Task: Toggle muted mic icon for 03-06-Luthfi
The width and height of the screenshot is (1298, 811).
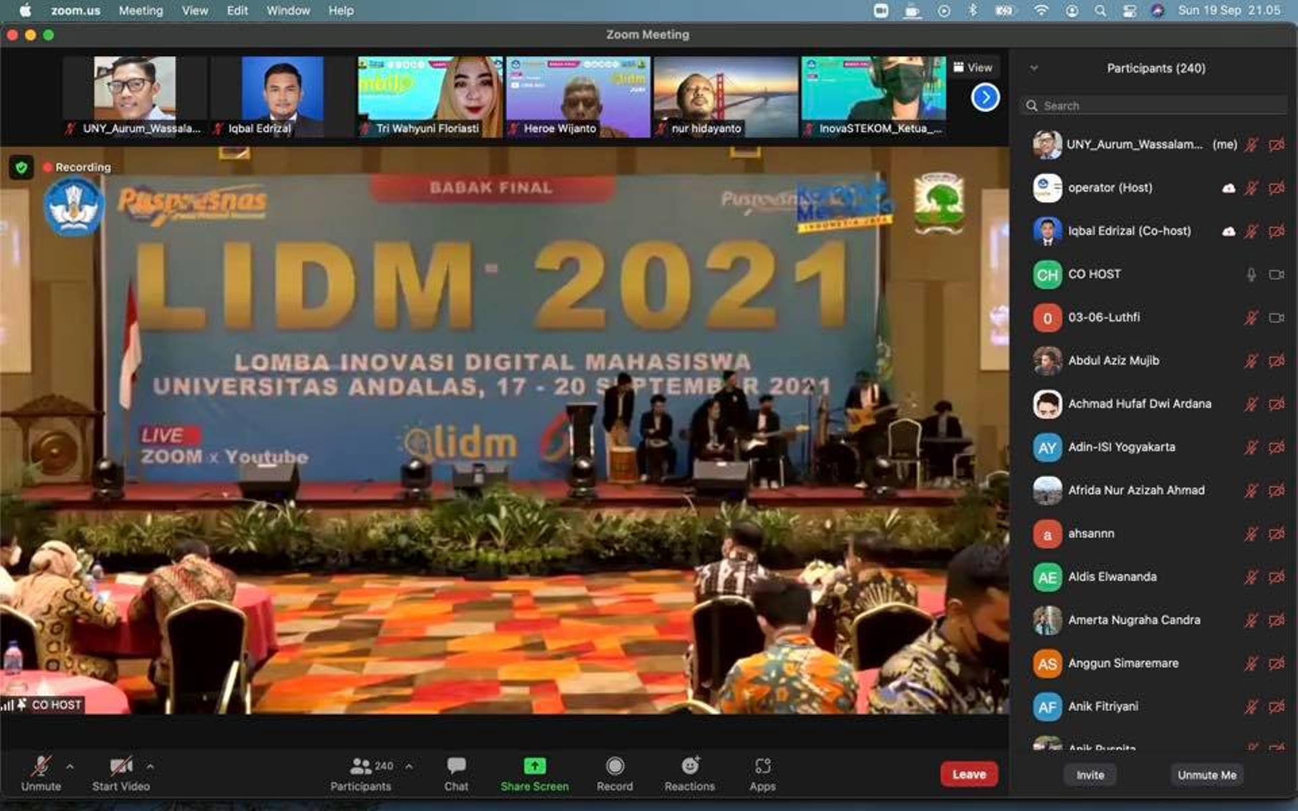Action: [x=1251, y=318]
